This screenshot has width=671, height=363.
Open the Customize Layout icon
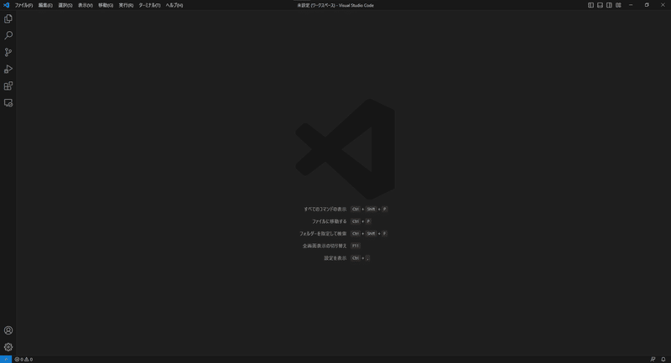[x=618, y=5]
